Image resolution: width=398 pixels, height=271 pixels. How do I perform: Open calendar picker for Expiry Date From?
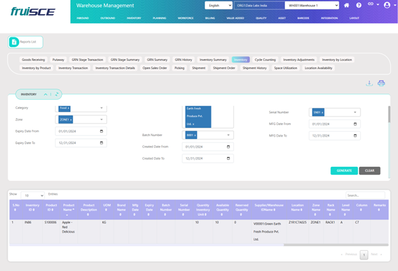101,132
